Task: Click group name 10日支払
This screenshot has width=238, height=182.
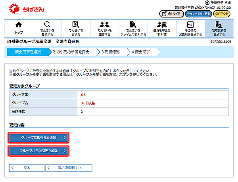Action: 88,103
